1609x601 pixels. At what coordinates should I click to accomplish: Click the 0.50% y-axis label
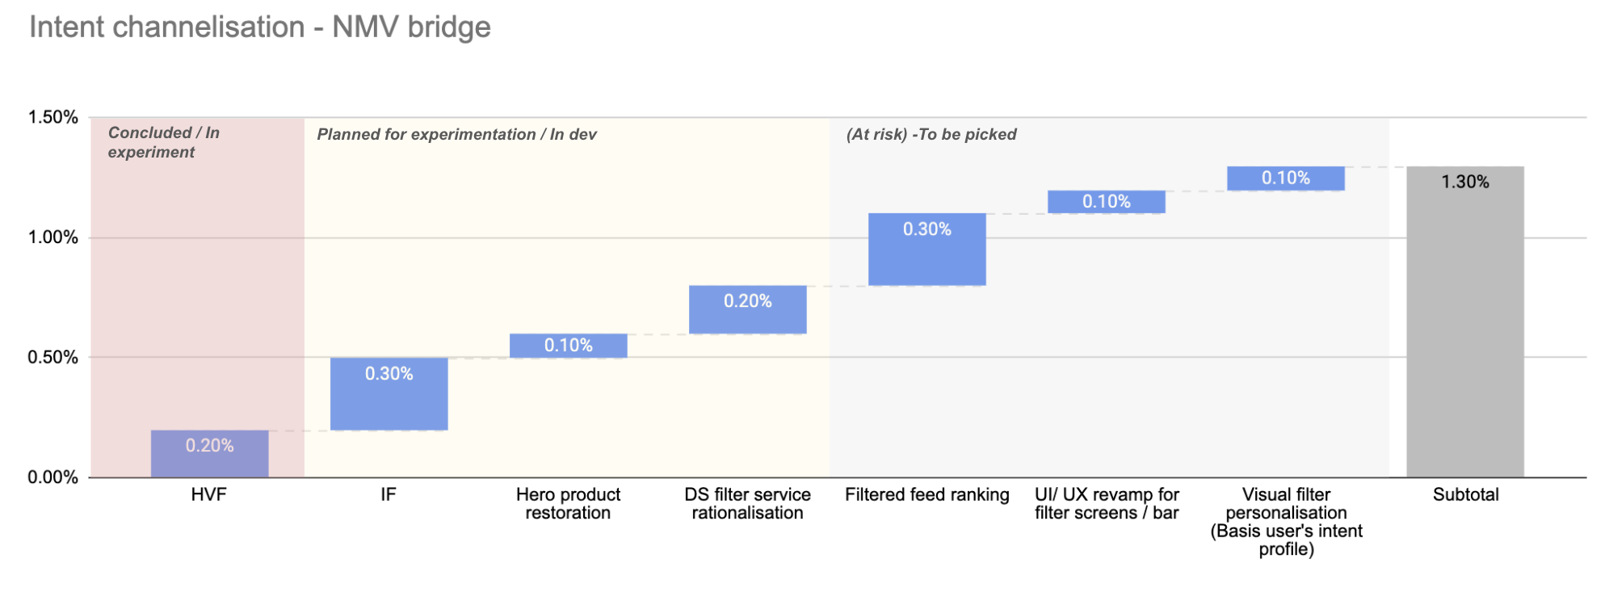click(53, 357)
